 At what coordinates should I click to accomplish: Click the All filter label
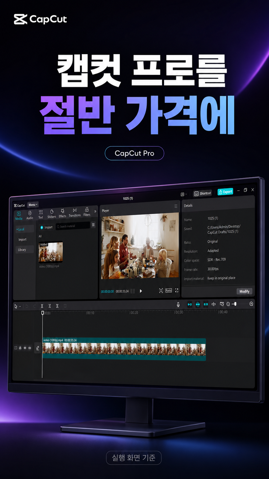point(40,236)
